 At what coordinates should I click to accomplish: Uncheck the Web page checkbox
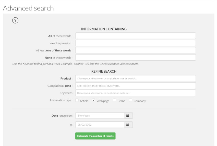point(93,100)
